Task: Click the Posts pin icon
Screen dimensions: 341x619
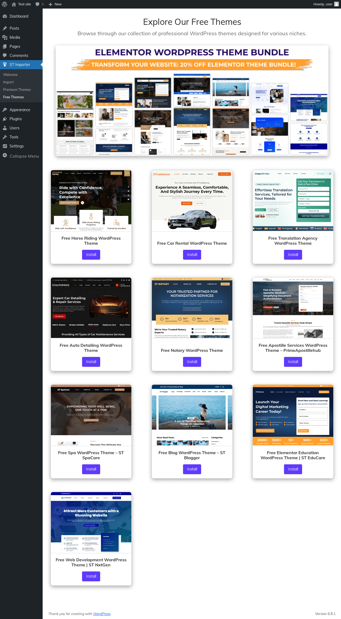Action: coord(5,28)
